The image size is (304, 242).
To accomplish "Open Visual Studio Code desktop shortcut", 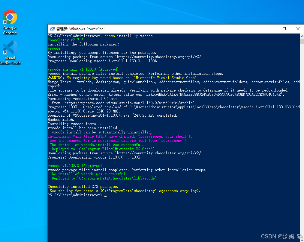I will [x=10, y=53].
